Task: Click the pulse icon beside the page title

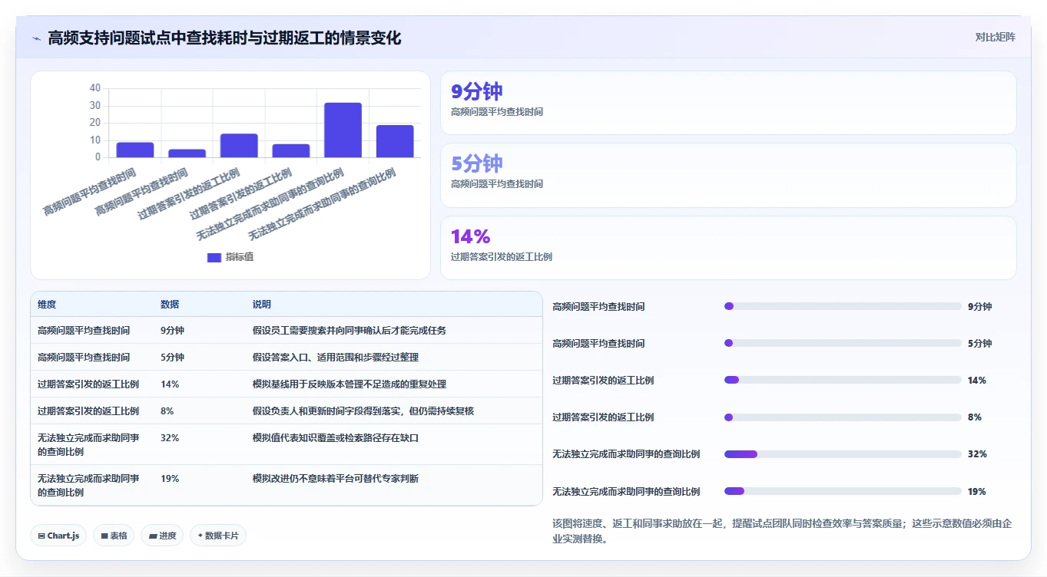Action: (37, 38)
